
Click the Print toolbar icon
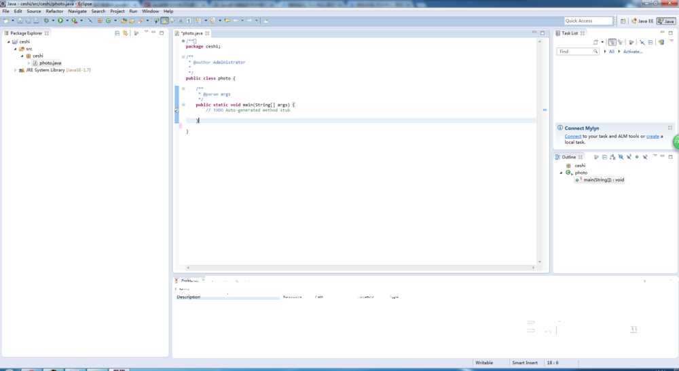(x=37, y=20)
